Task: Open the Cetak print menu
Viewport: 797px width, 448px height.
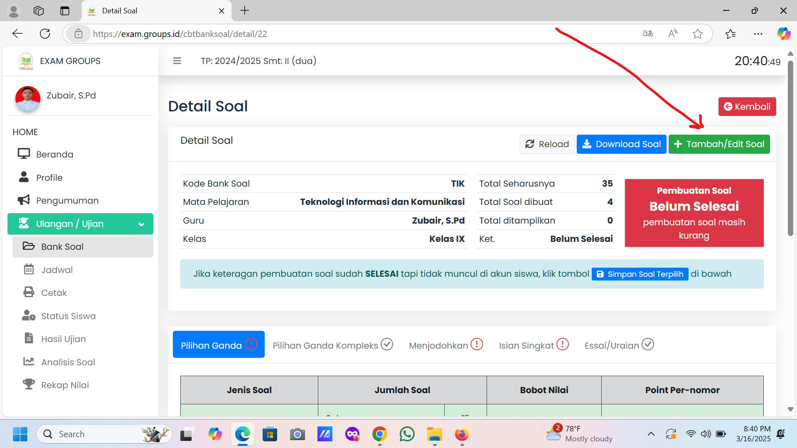Action: coord(54,293)
